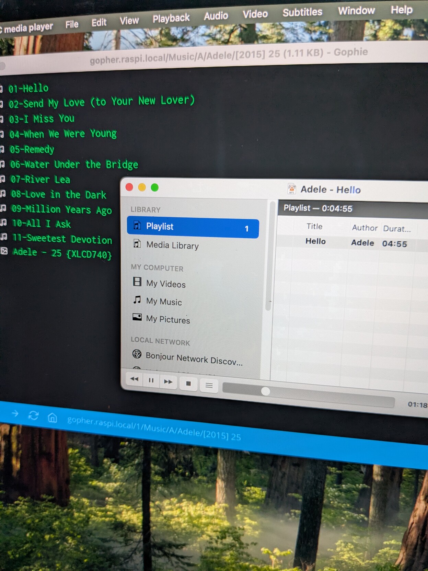This screenshot has height=571, width=428.
Task: Click the My Music note icon
Action: (137, 299)
